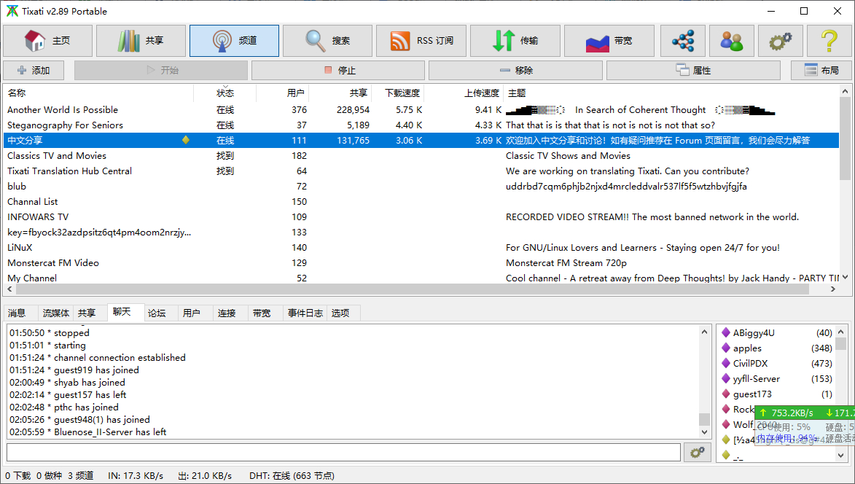Click the yellow diamond on 中文分享 row
The image size is (855, 484).
[x=186, y=140]
